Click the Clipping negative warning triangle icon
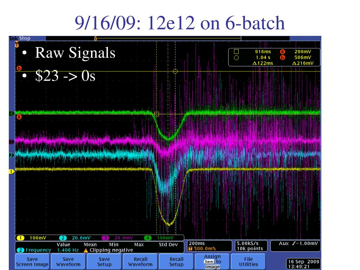The image size is (360, 270). 86,250
